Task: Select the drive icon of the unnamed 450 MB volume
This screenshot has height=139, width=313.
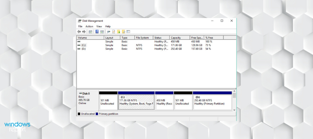Action: tap(79, 42)
